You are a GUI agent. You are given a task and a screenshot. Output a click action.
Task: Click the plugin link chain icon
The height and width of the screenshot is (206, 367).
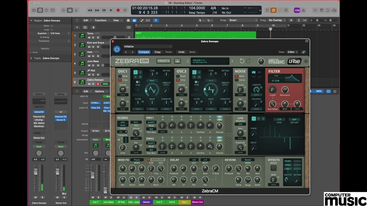(x=303, y=52)
